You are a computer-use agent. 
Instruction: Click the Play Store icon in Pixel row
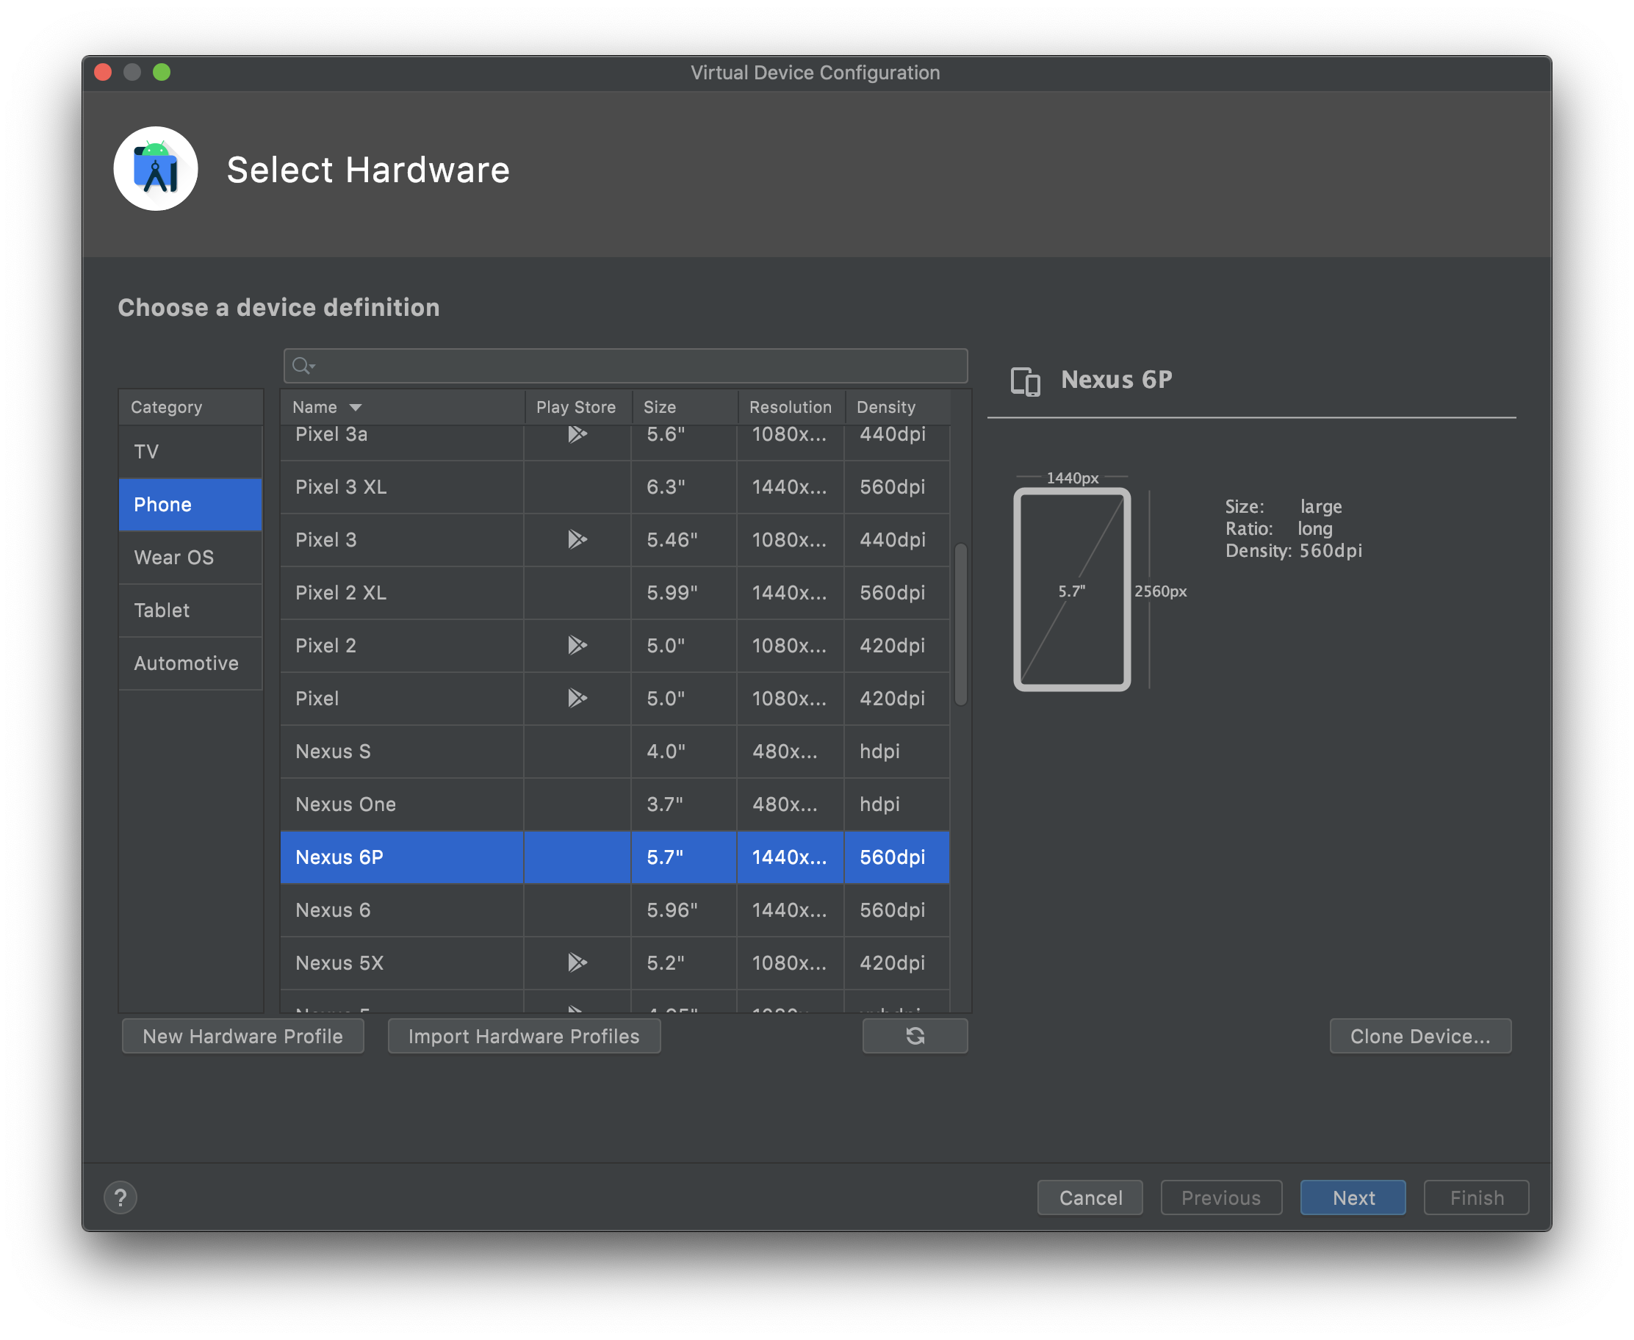[x=577, y=698]
